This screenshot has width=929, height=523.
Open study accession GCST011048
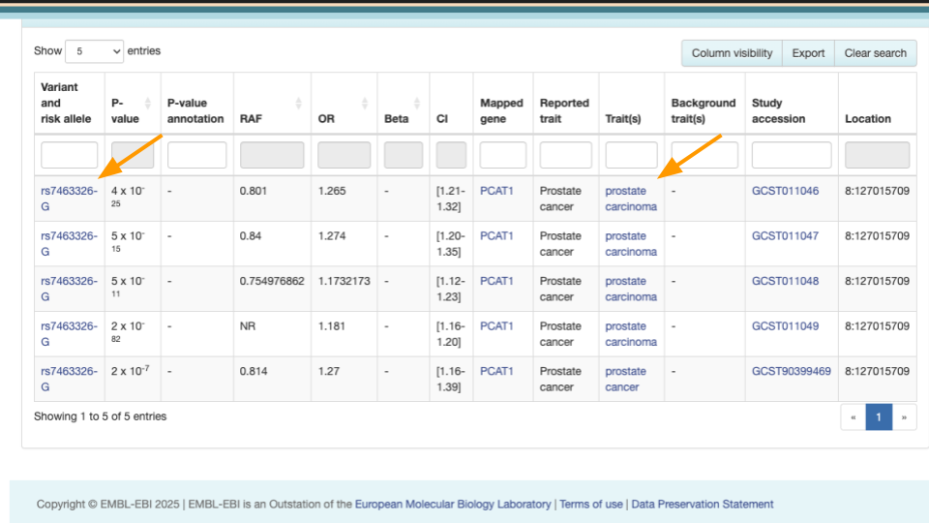pos(785,281)
